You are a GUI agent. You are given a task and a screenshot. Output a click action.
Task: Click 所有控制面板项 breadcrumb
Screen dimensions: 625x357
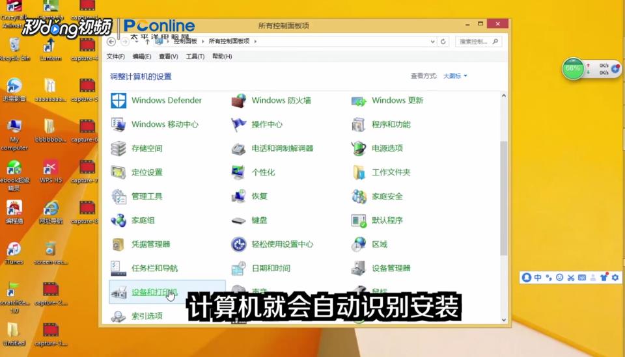[x=229, y=41]
